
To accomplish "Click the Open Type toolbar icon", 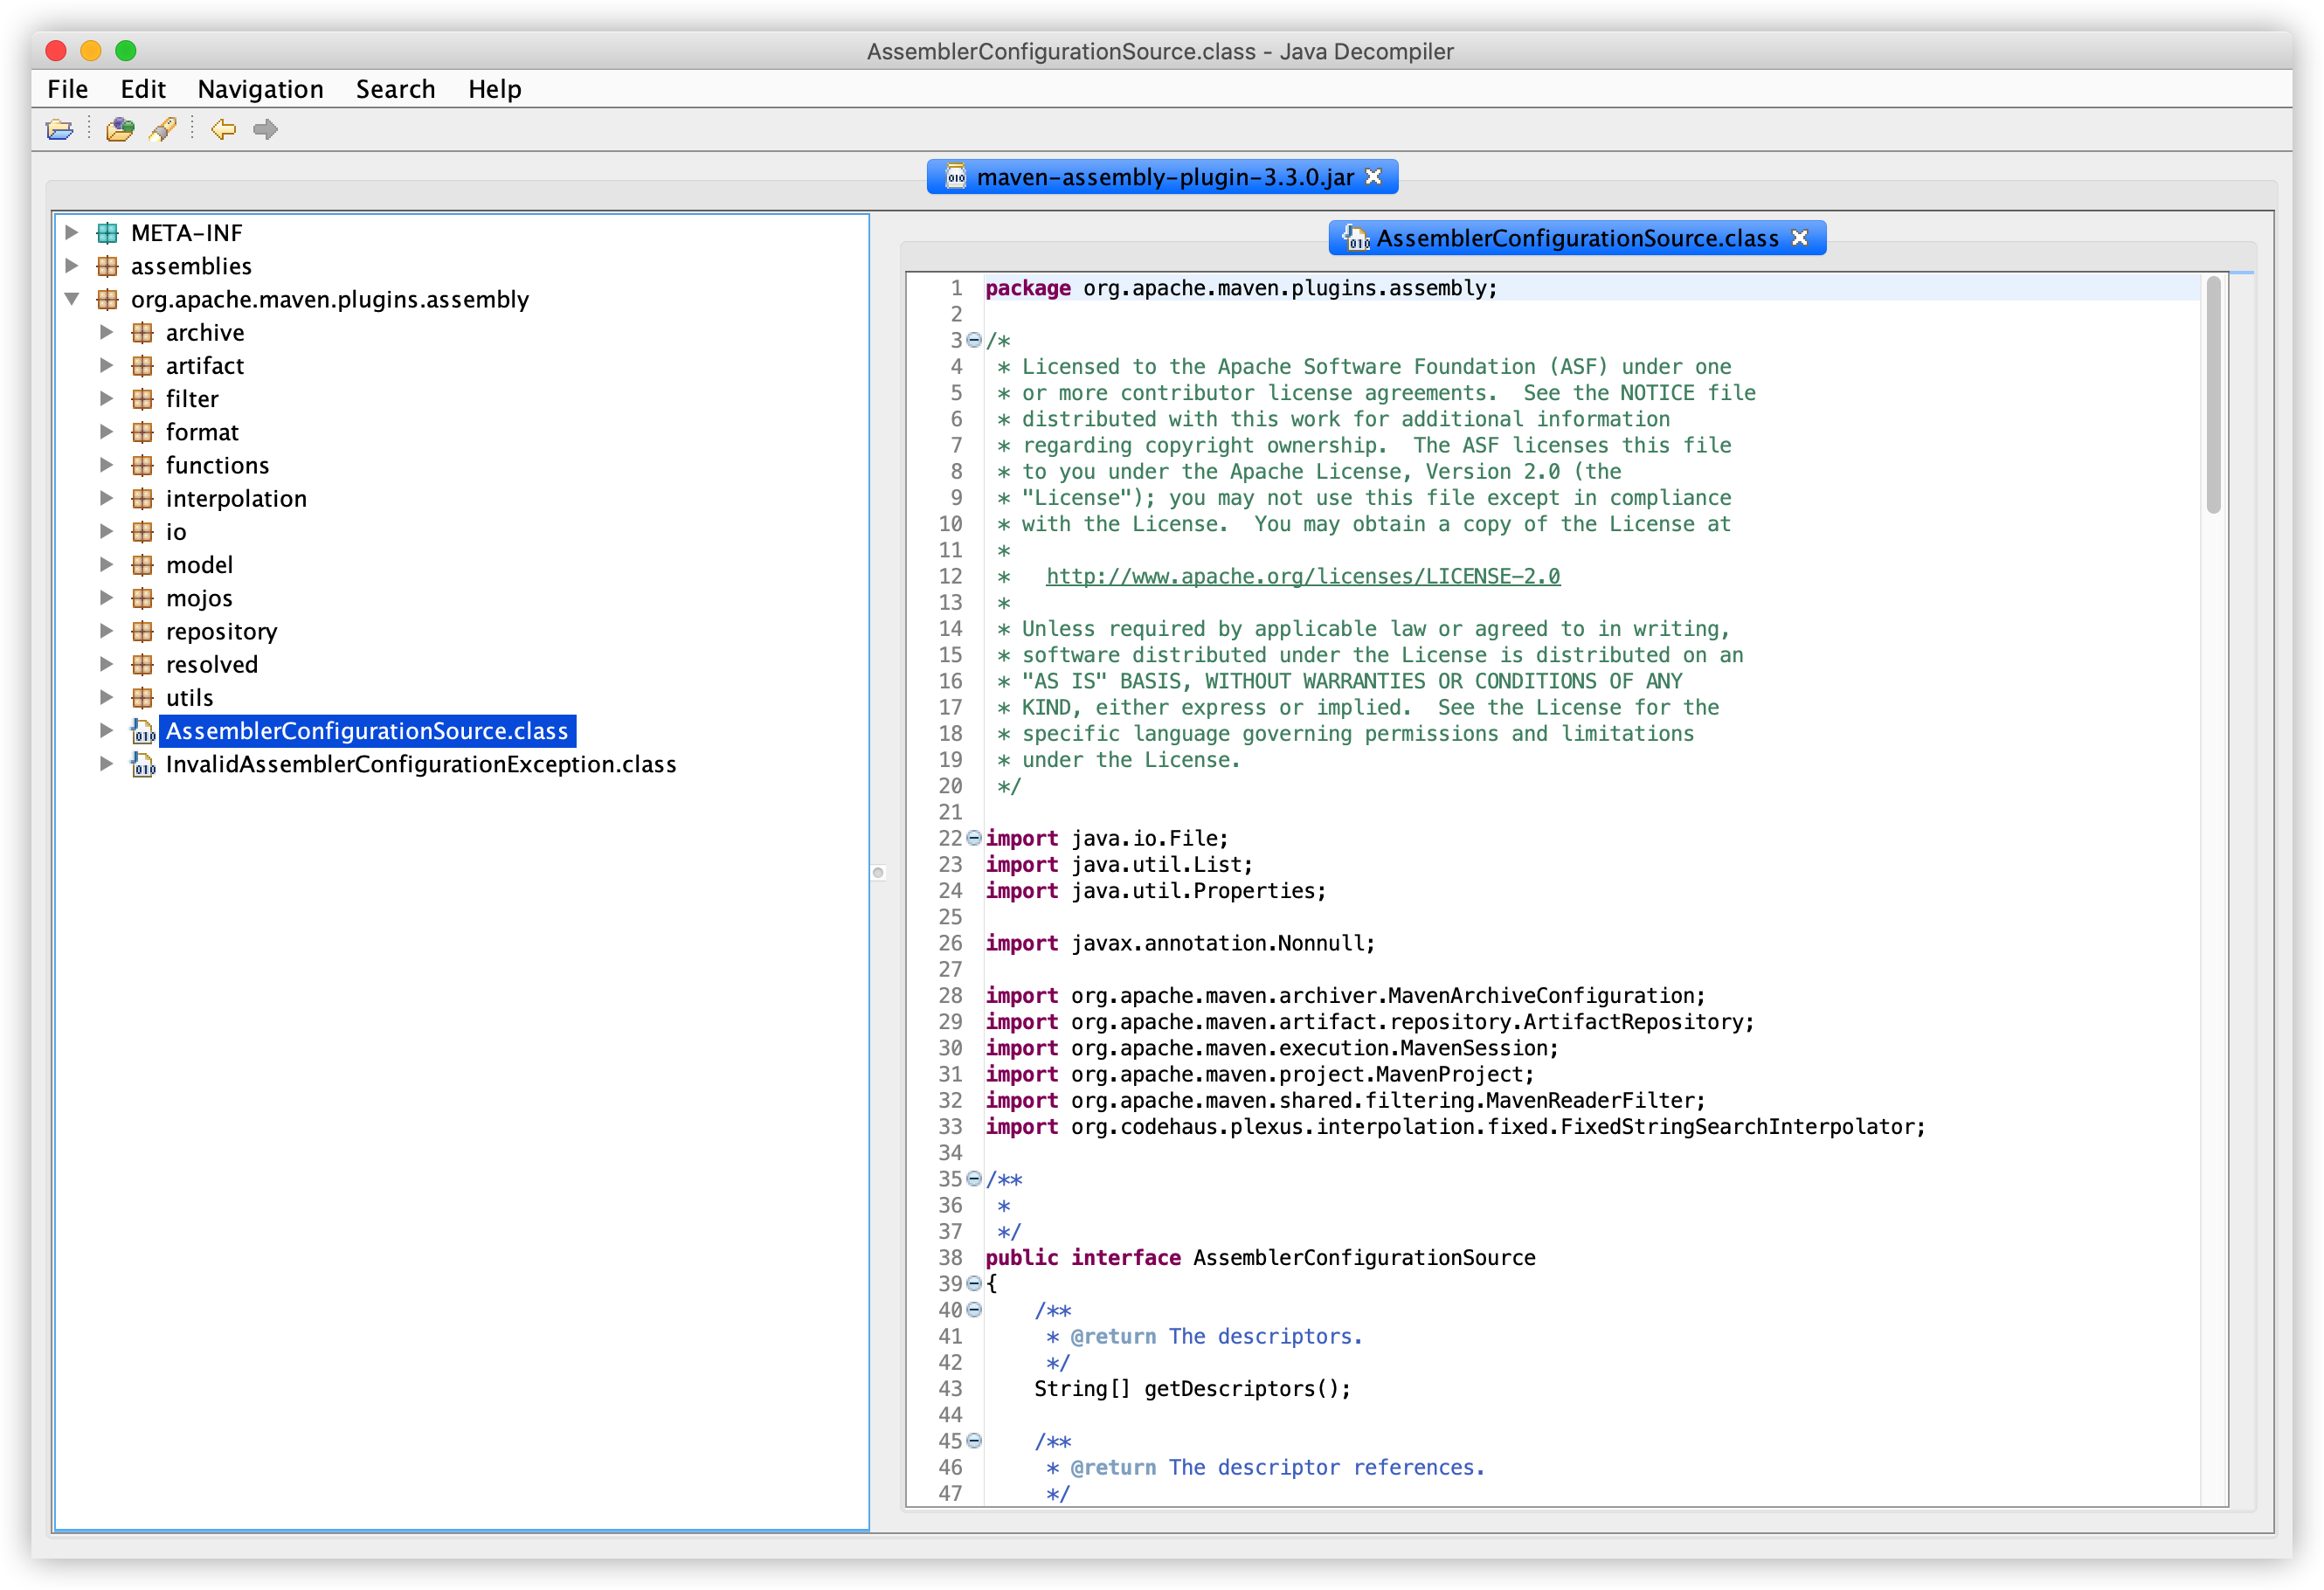I will click(120, 129).
